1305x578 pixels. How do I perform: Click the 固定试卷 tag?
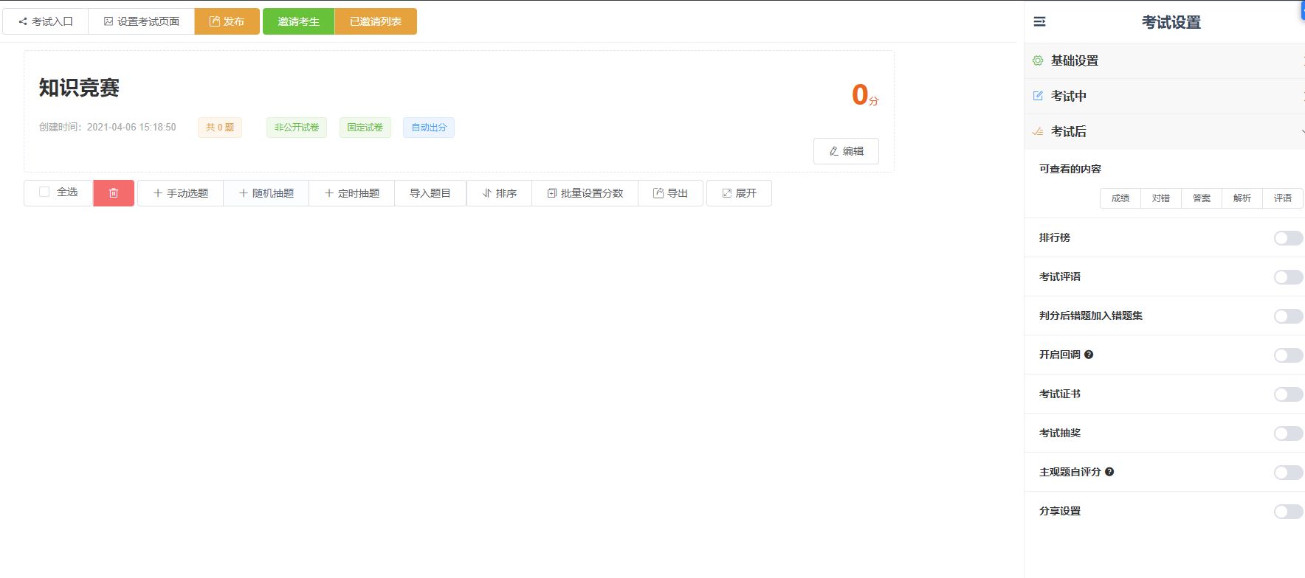[365, 128]
